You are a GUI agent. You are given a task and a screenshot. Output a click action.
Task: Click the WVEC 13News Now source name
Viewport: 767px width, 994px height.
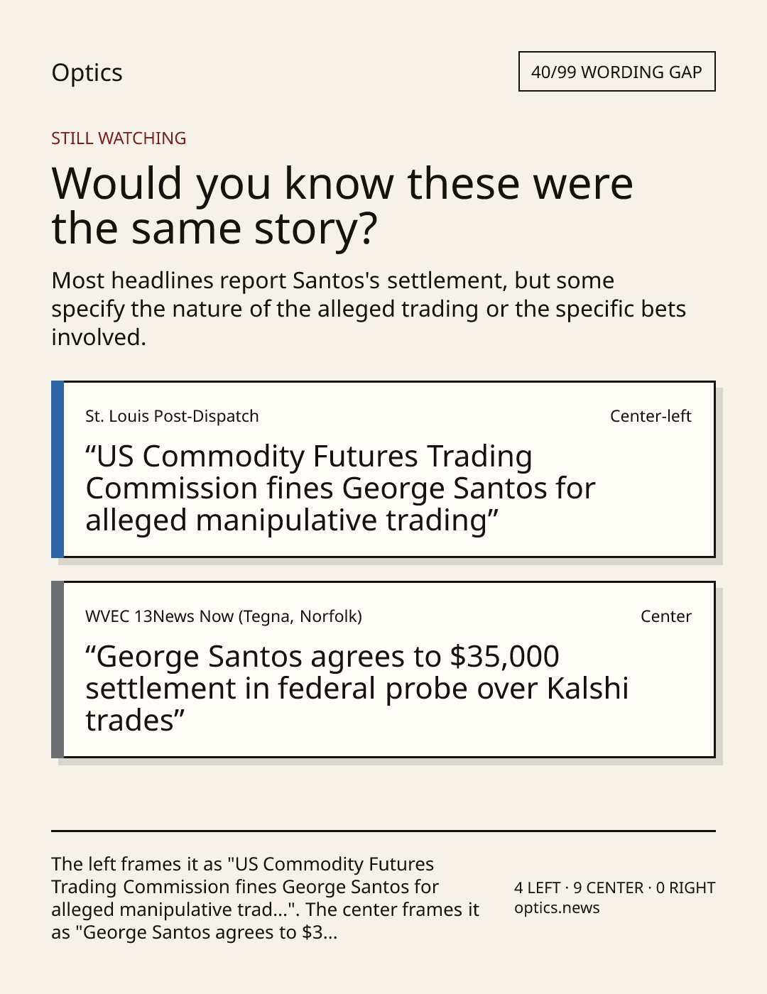point(224,616)
